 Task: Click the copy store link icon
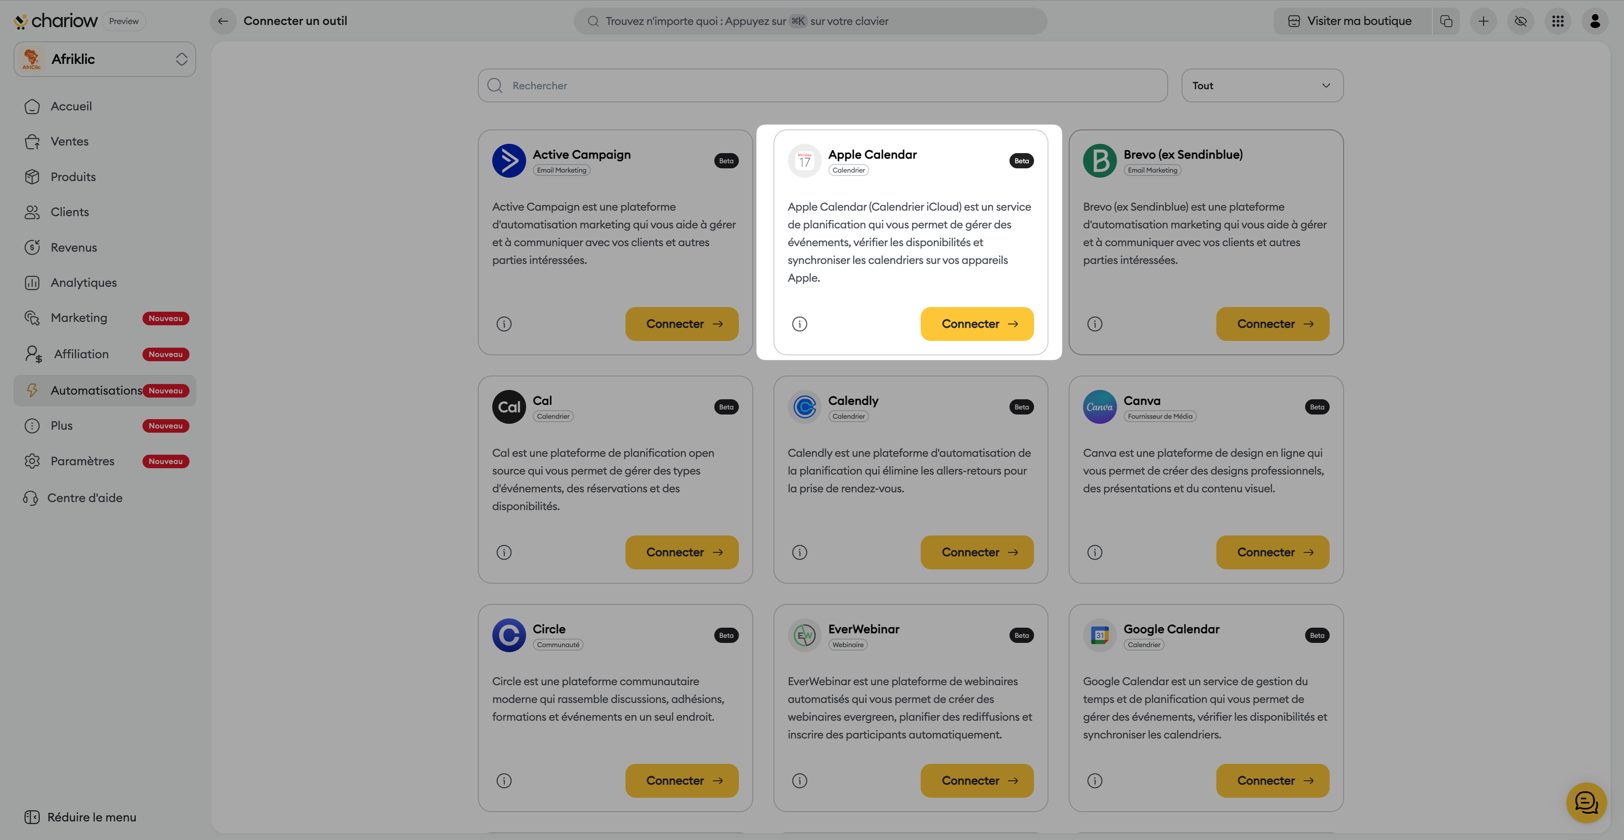click(1446, 21)
